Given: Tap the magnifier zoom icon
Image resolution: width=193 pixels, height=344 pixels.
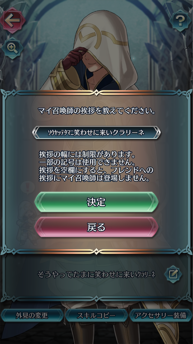Looking at the screenshot, I should [12, 48].
